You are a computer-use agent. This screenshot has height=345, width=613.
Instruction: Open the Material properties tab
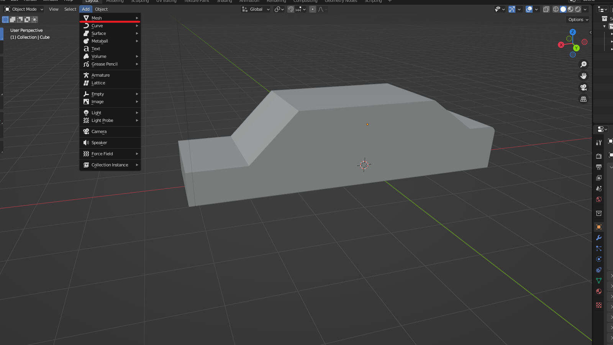point(599,291)
